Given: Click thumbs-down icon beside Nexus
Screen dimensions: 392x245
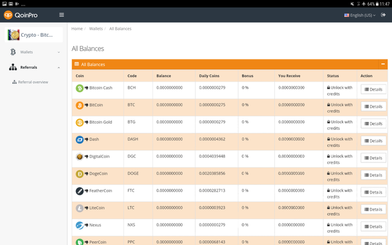Looking at the screenshot, I should [86, 225].
